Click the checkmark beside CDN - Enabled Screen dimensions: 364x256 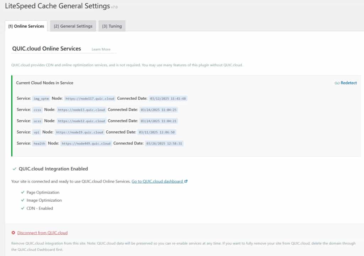23,208
